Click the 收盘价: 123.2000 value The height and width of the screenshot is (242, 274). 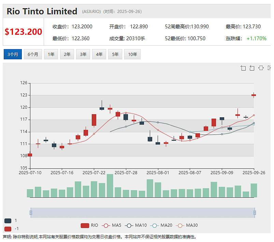[x=72, y=27]
